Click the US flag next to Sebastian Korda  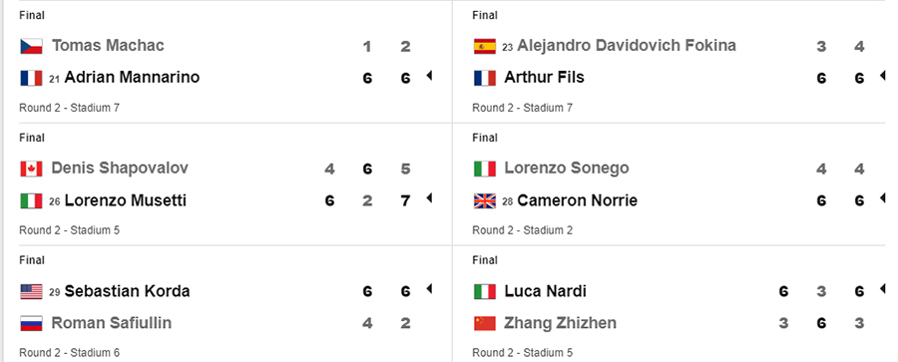pyautogui.click(x=32, y=291)
